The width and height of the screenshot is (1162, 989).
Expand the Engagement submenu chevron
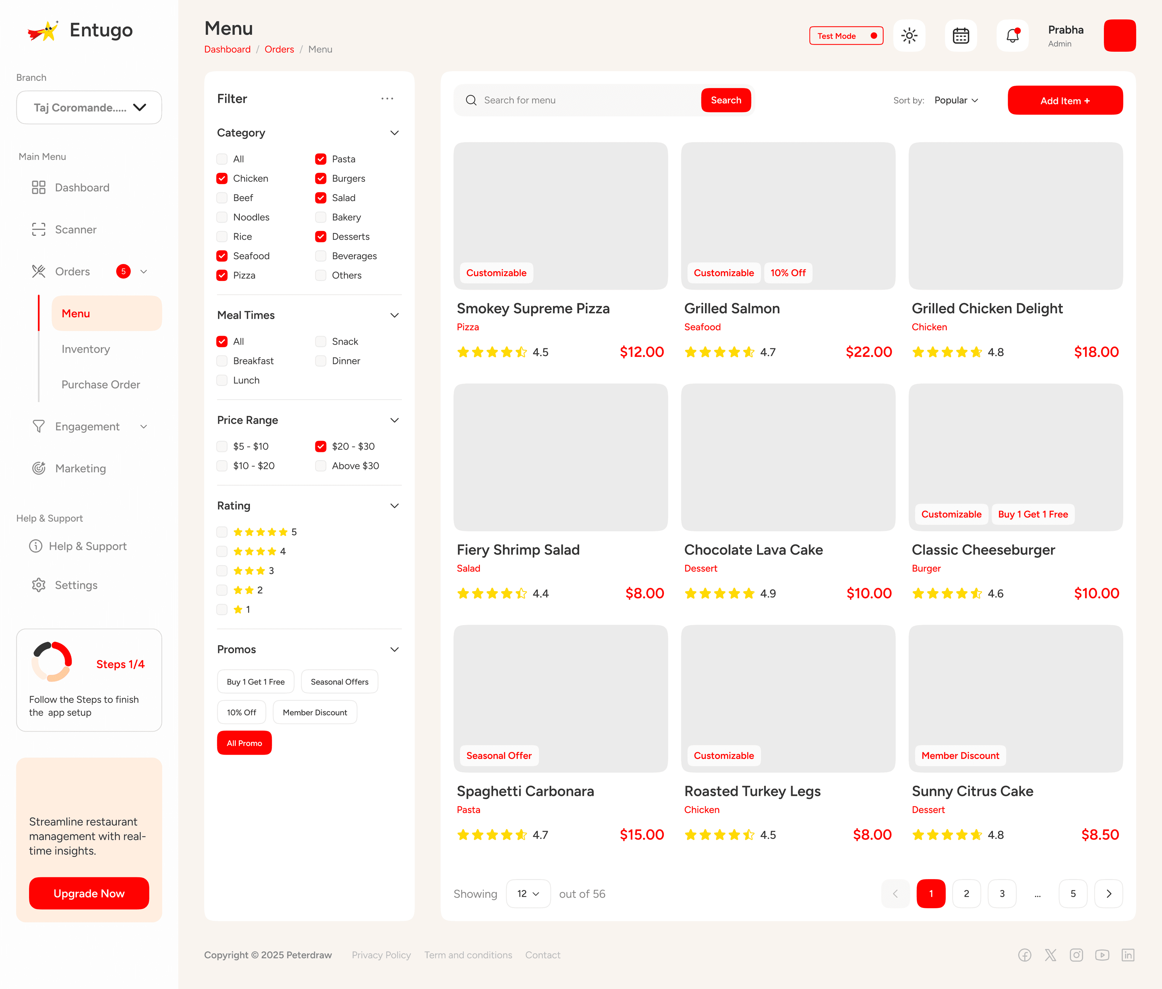point(143,427)
